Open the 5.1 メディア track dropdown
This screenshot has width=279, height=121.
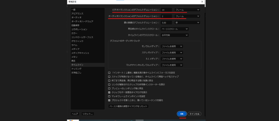click(x=172, y=59)
